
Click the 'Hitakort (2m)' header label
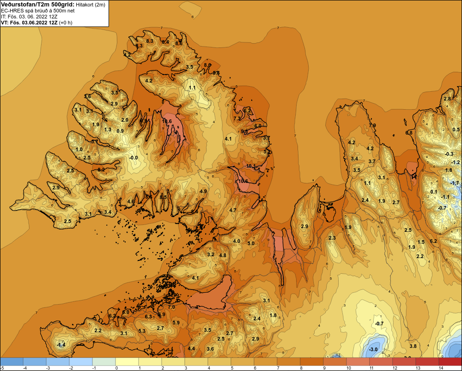(x=91, y=5)
